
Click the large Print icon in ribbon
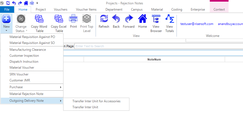coord(73,20)
